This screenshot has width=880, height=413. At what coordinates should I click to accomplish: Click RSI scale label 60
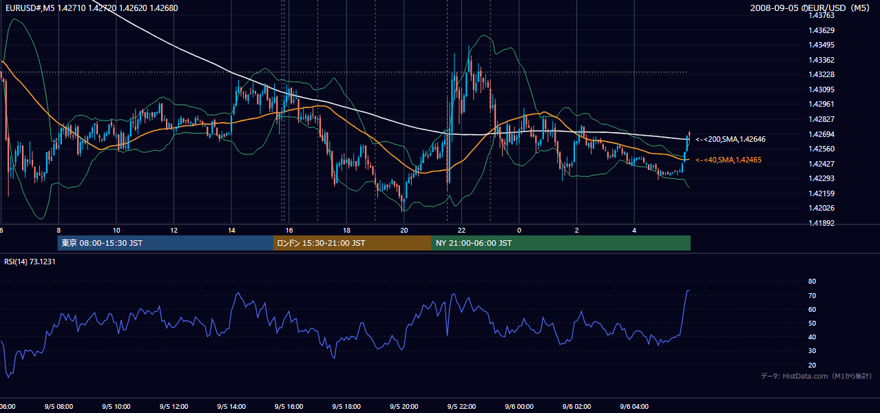click(x=813, y=309)
